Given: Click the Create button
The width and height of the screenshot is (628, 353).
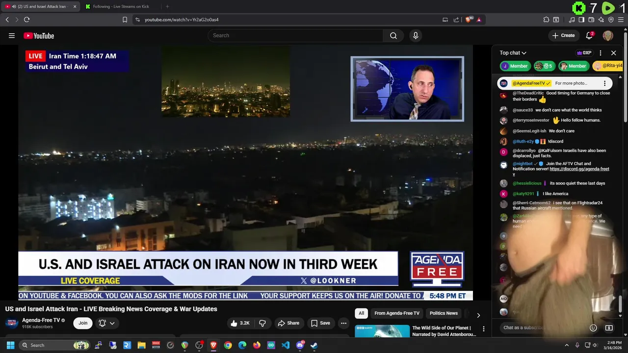Looking at the screenshot, I should tap(563, 35).
